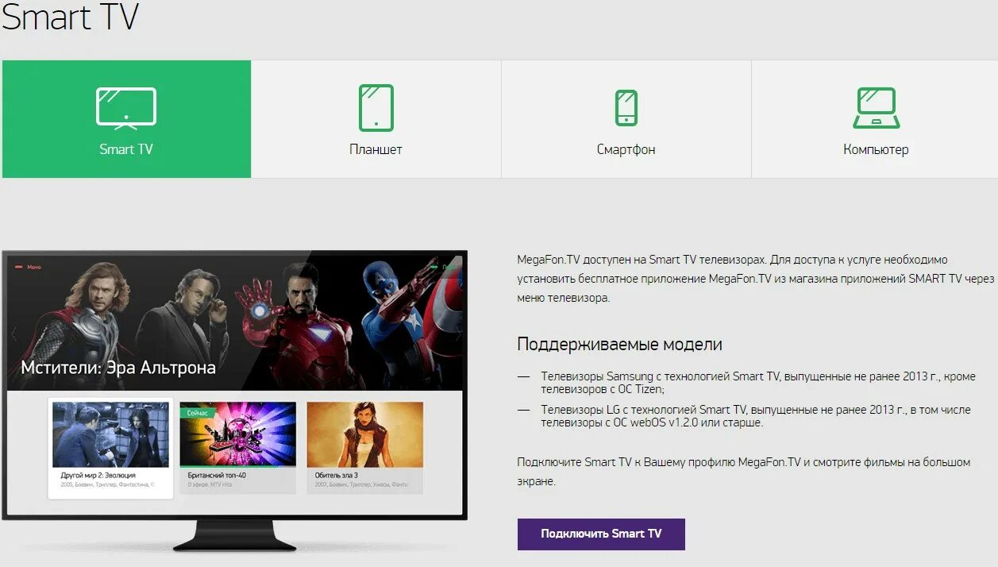Screen dimensions: 998x567
Task: Click the Поддерживаемые модели heading
Action: tap(619, 345)
